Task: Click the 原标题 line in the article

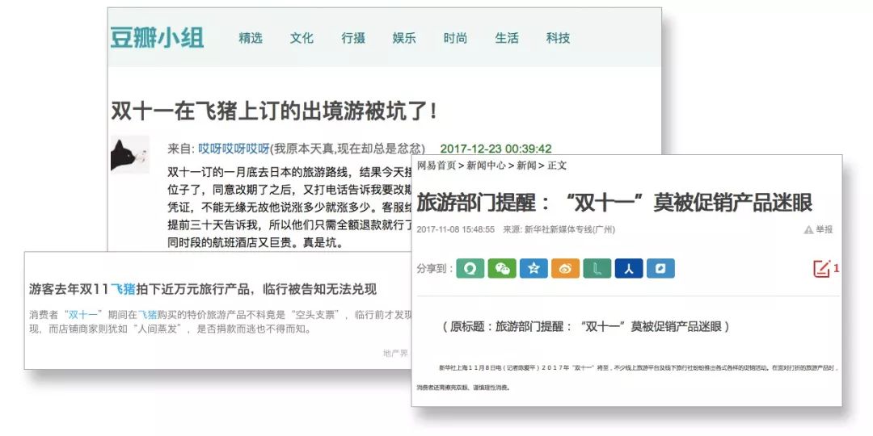Action: pos(586,326)
